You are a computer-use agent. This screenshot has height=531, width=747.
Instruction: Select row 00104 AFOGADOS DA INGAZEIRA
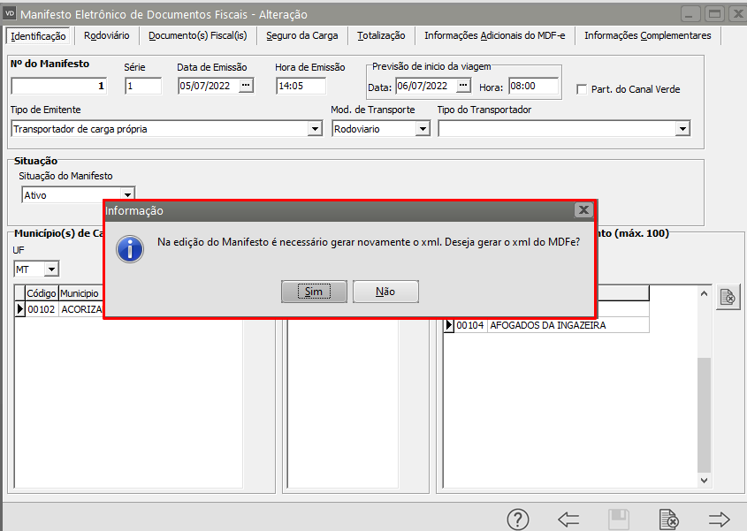tap(546, 325)
